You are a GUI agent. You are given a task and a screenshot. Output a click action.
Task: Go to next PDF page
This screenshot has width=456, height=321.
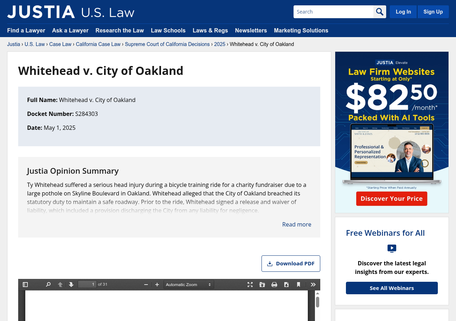(x=71, y=285)
